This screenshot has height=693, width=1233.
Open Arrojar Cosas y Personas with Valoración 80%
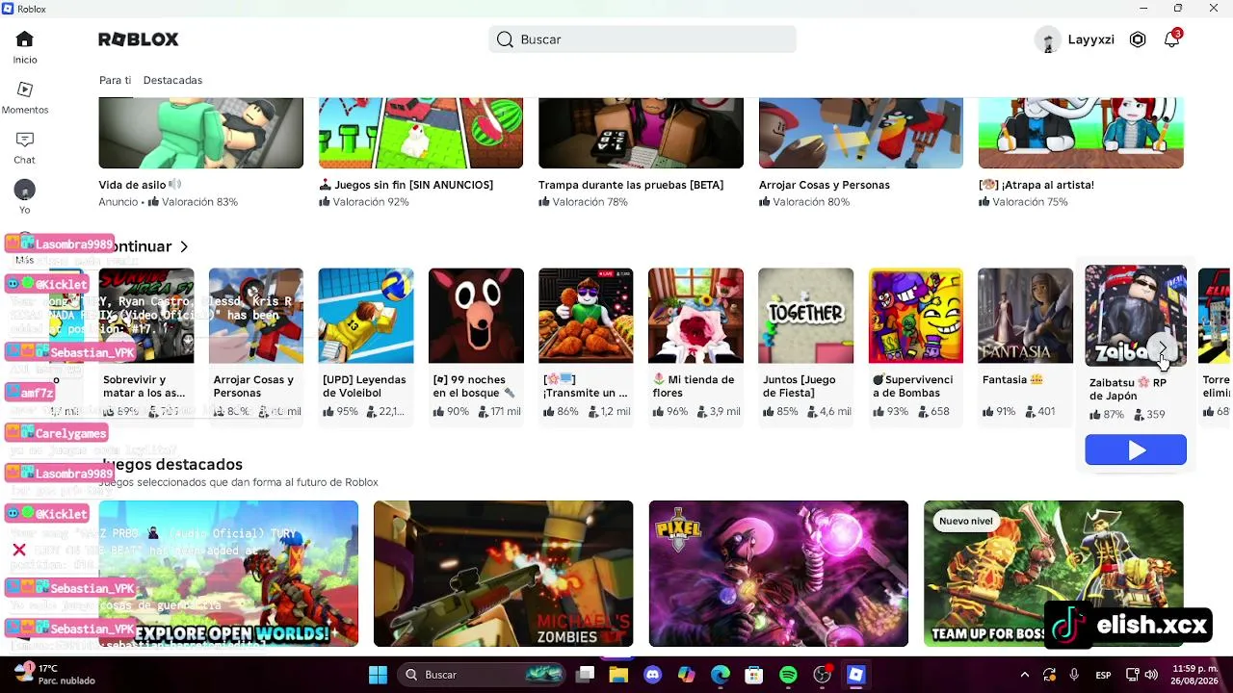coord(861,133)
